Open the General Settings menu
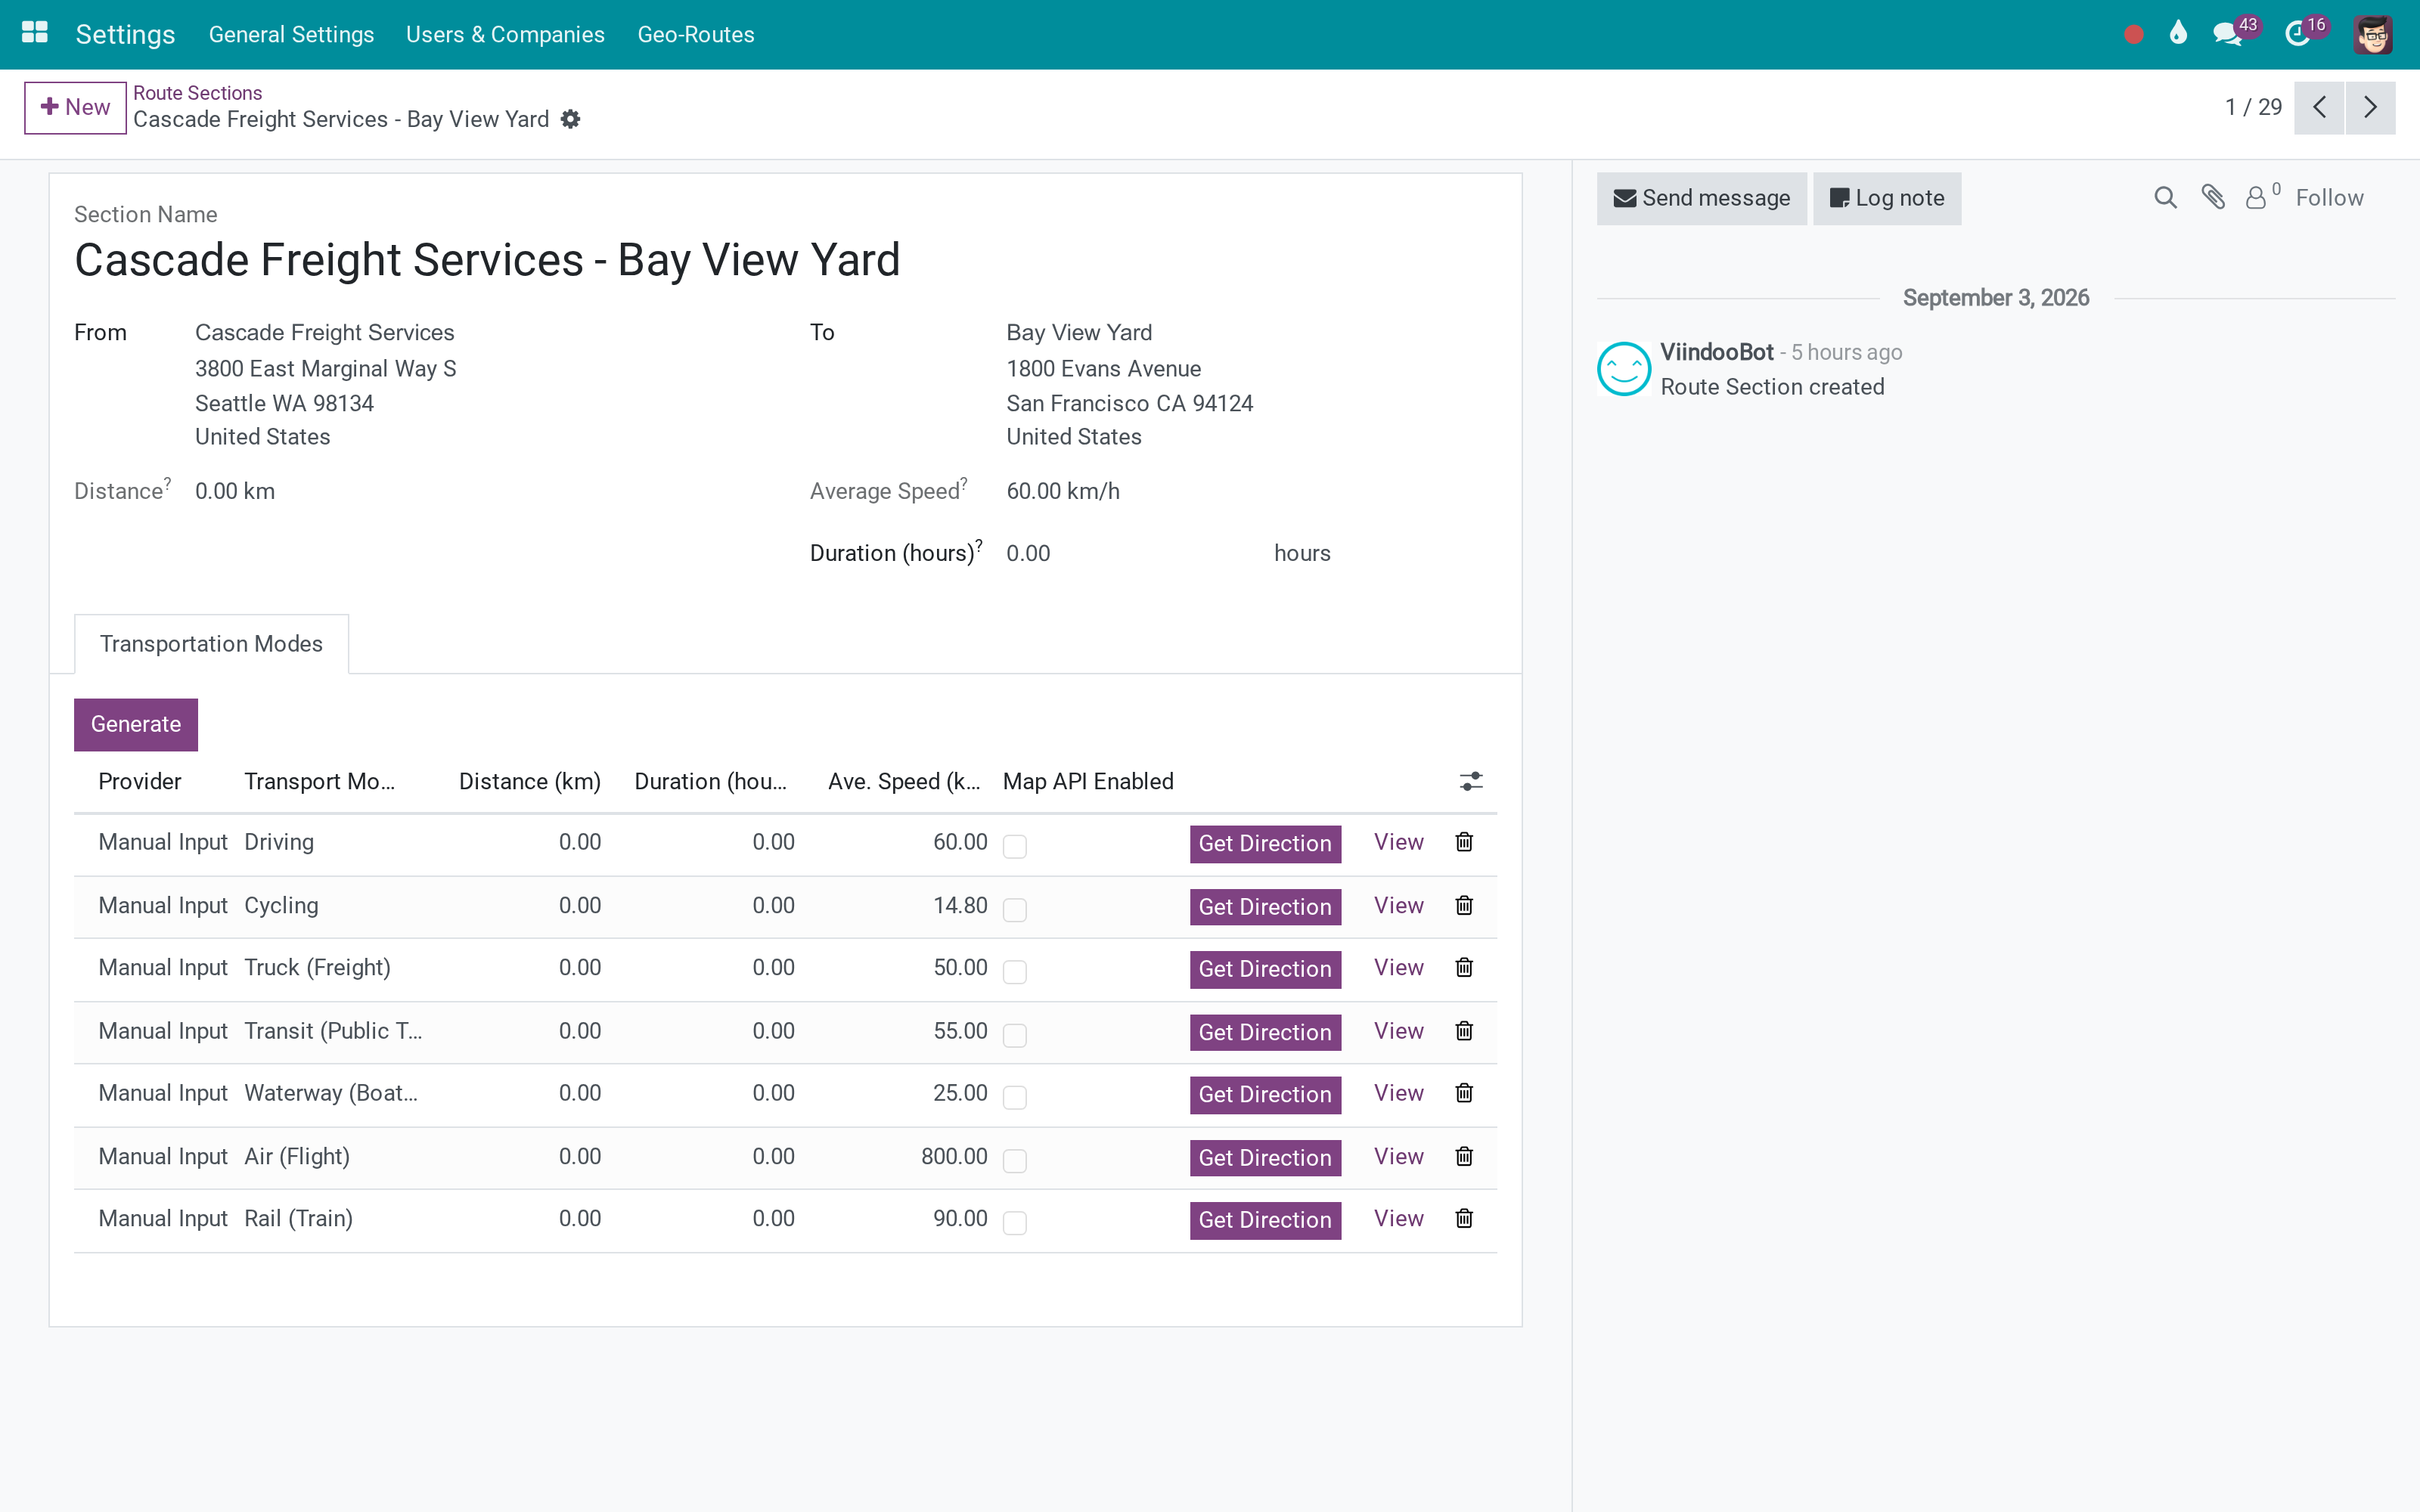2420x1512 pixels. (x=291, y=34)
